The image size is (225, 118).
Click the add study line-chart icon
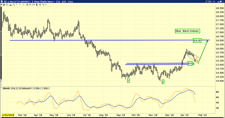[x=27, y=4]
